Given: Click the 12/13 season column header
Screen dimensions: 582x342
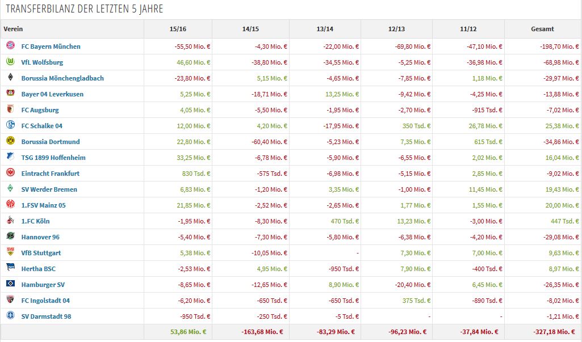Looking at the screenshot, I should pos(396,29).
